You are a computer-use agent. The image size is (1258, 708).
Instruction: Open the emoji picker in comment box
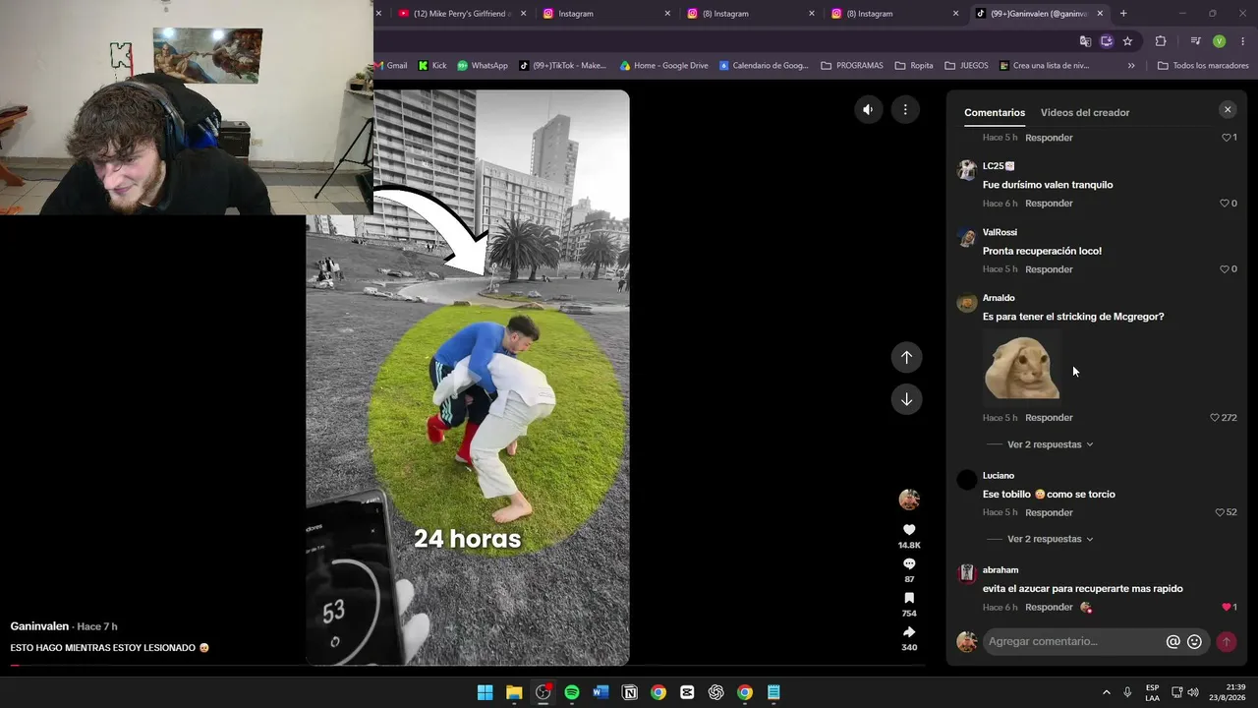click(x=1194, y=642)
